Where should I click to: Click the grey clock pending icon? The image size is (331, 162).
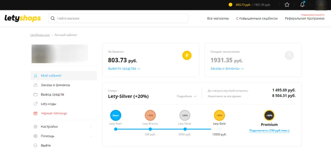point(289,55)
